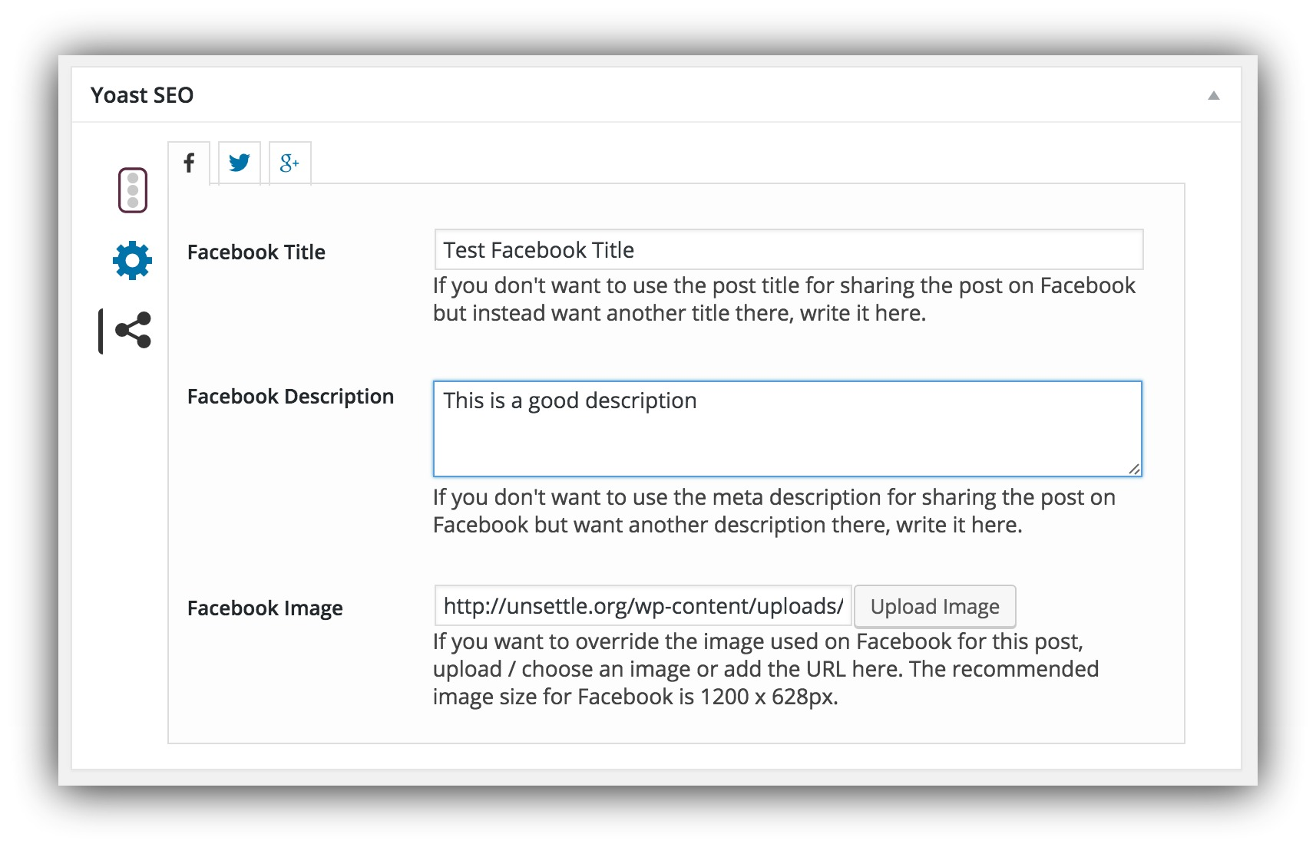Click the Facebook Image URL field
1316x847 pixels.
pos(643,606)
